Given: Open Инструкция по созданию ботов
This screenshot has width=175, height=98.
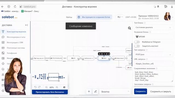Looking at the screenshot, I should click(x=94, y=17).
